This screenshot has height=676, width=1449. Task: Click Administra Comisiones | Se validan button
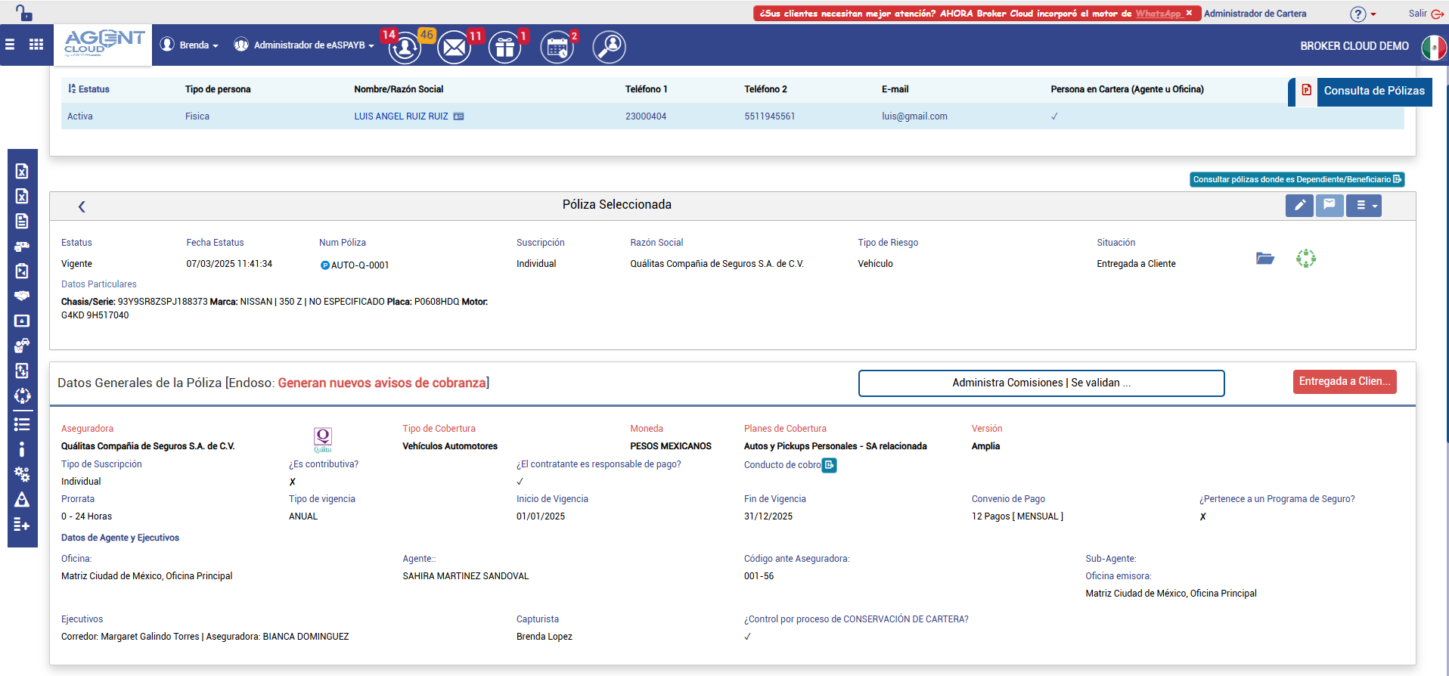point(1041,383)
